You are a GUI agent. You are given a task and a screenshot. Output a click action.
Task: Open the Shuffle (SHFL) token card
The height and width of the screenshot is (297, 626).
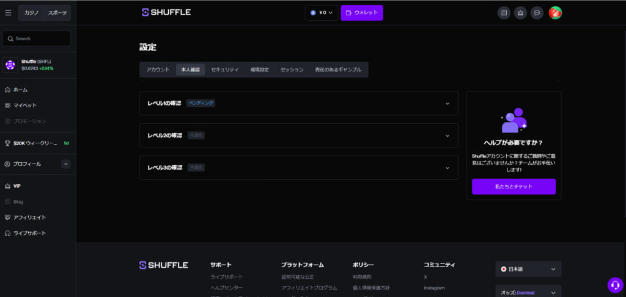pyautogui.click(x=38, y=65)
